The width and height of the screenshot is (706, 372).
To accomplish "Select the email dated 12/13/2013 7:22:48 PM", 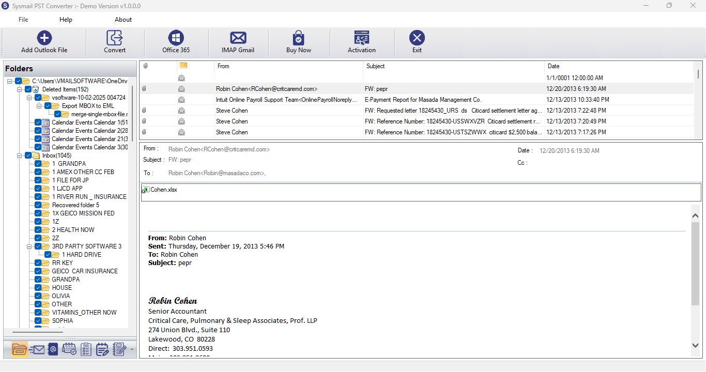I will (x=417, y=111).
